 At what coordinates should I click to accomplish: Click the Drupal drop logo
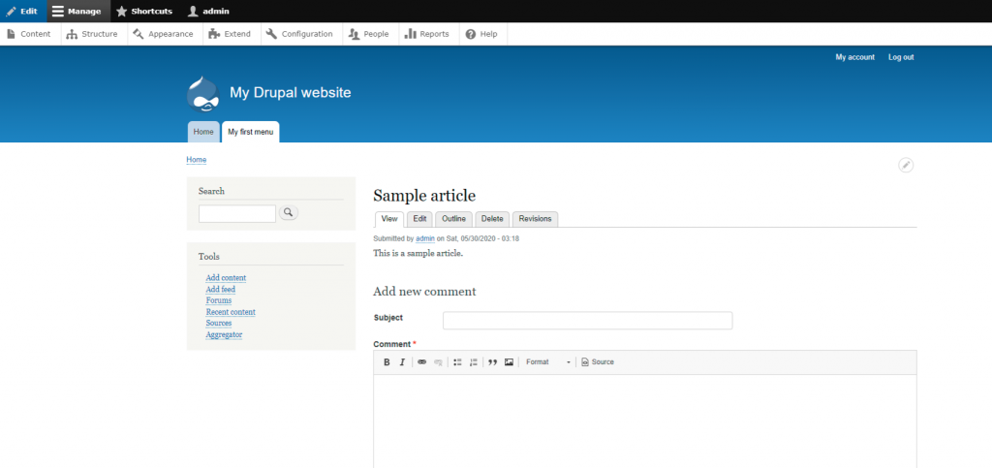pyautogui.click(x=204, y=94)
